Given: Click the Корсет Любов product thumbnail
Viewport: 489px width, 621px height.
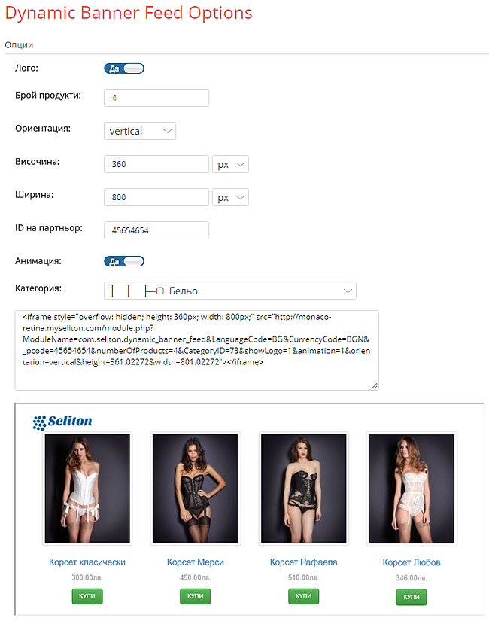Looking at the screenshot, I should point(412,489).
